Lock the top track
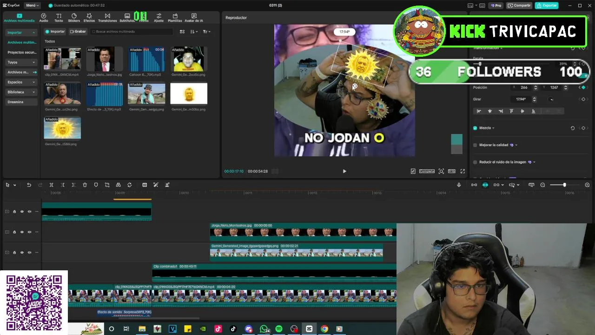Screen dimensions: 595x335 14,212
